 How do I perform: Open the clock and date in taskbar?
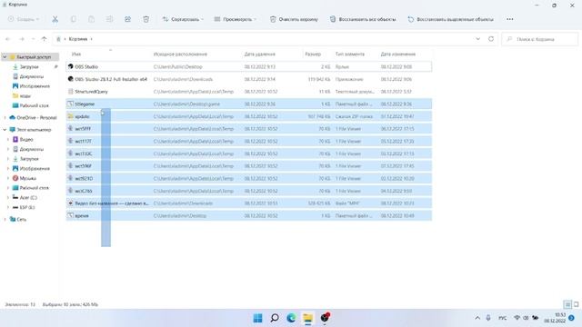tap(555, 318)
